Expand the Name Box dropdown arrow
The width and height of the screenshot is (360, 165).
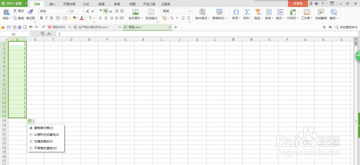pos(30,34)
